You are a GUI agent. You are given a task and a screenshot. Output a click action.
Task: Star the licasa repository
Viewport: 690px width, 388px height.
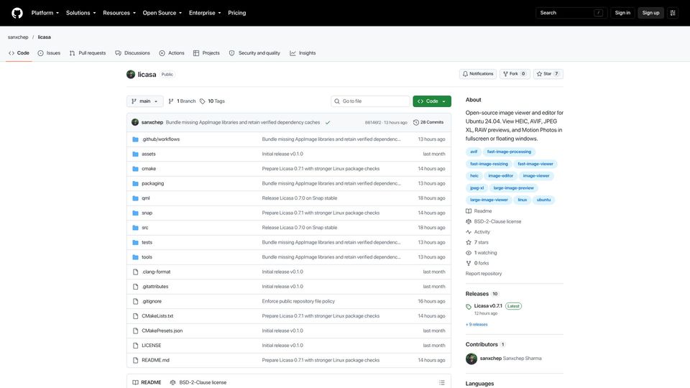point(548,74)
